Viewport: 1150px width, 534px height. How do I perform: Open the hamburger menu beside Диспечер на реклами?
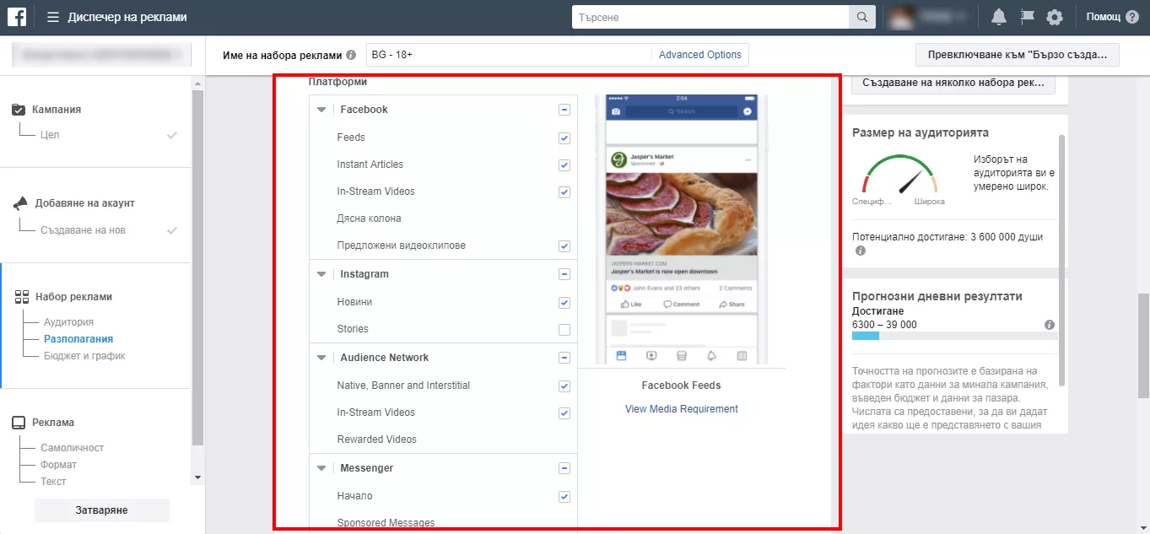[x=53, y=17]
